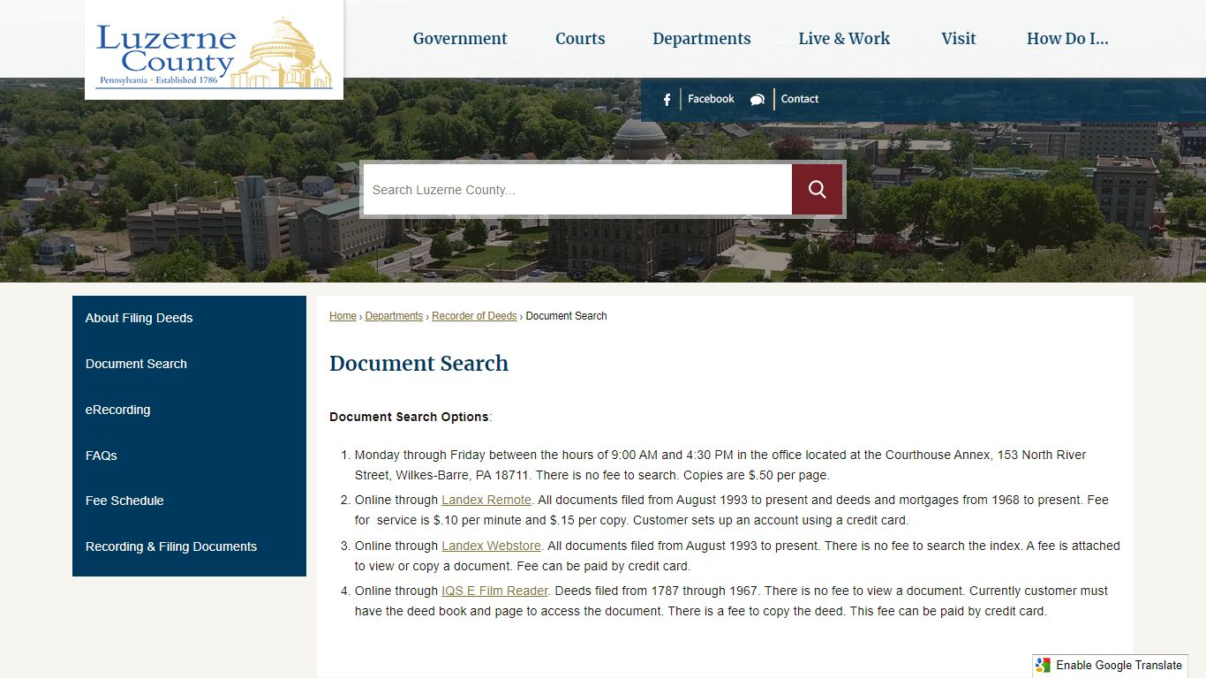The height and width of the screenshot is (678, 1206).
Task: Open the Live & Work menu
Action: [x=844, y=39]
